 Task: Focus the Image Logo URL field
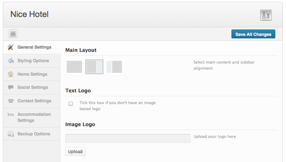[x=128, y=139]
